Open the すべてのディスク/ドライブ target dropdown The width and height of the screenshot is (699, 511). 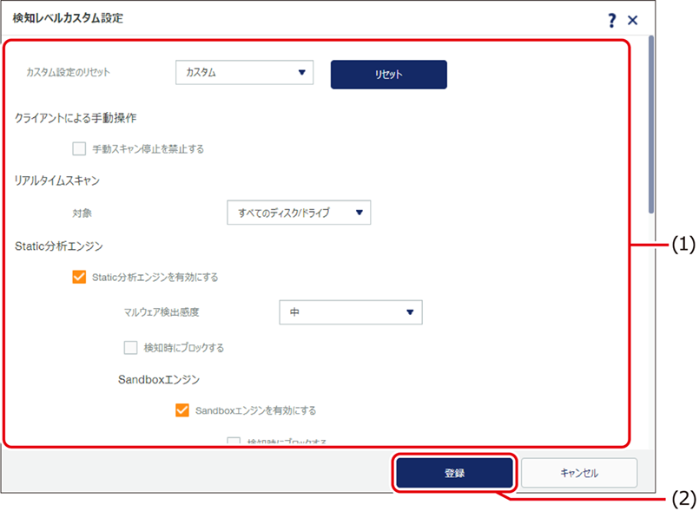(299, 213)
